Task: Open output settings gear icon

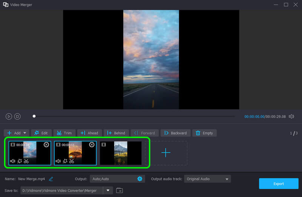Action: coord(140,179)
